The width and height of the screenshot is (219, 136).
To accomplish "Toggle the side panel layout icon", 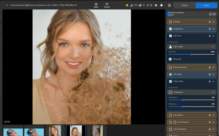I will pyautogui.click(x=169, y=5).
